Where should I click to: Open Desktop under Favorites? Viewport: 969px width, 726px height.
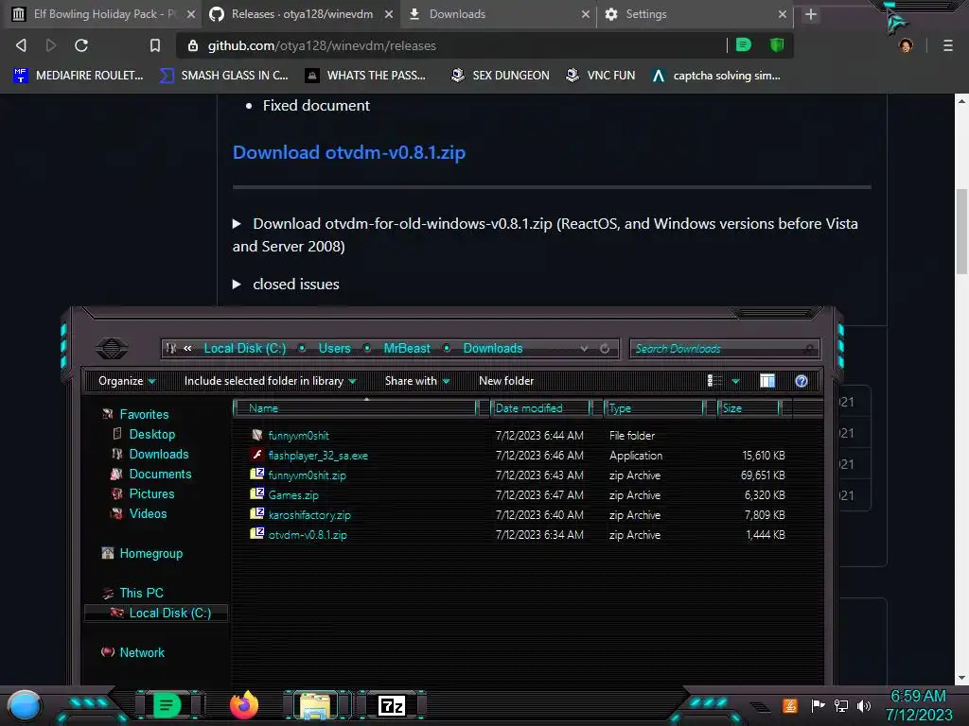tap(152, 434)
